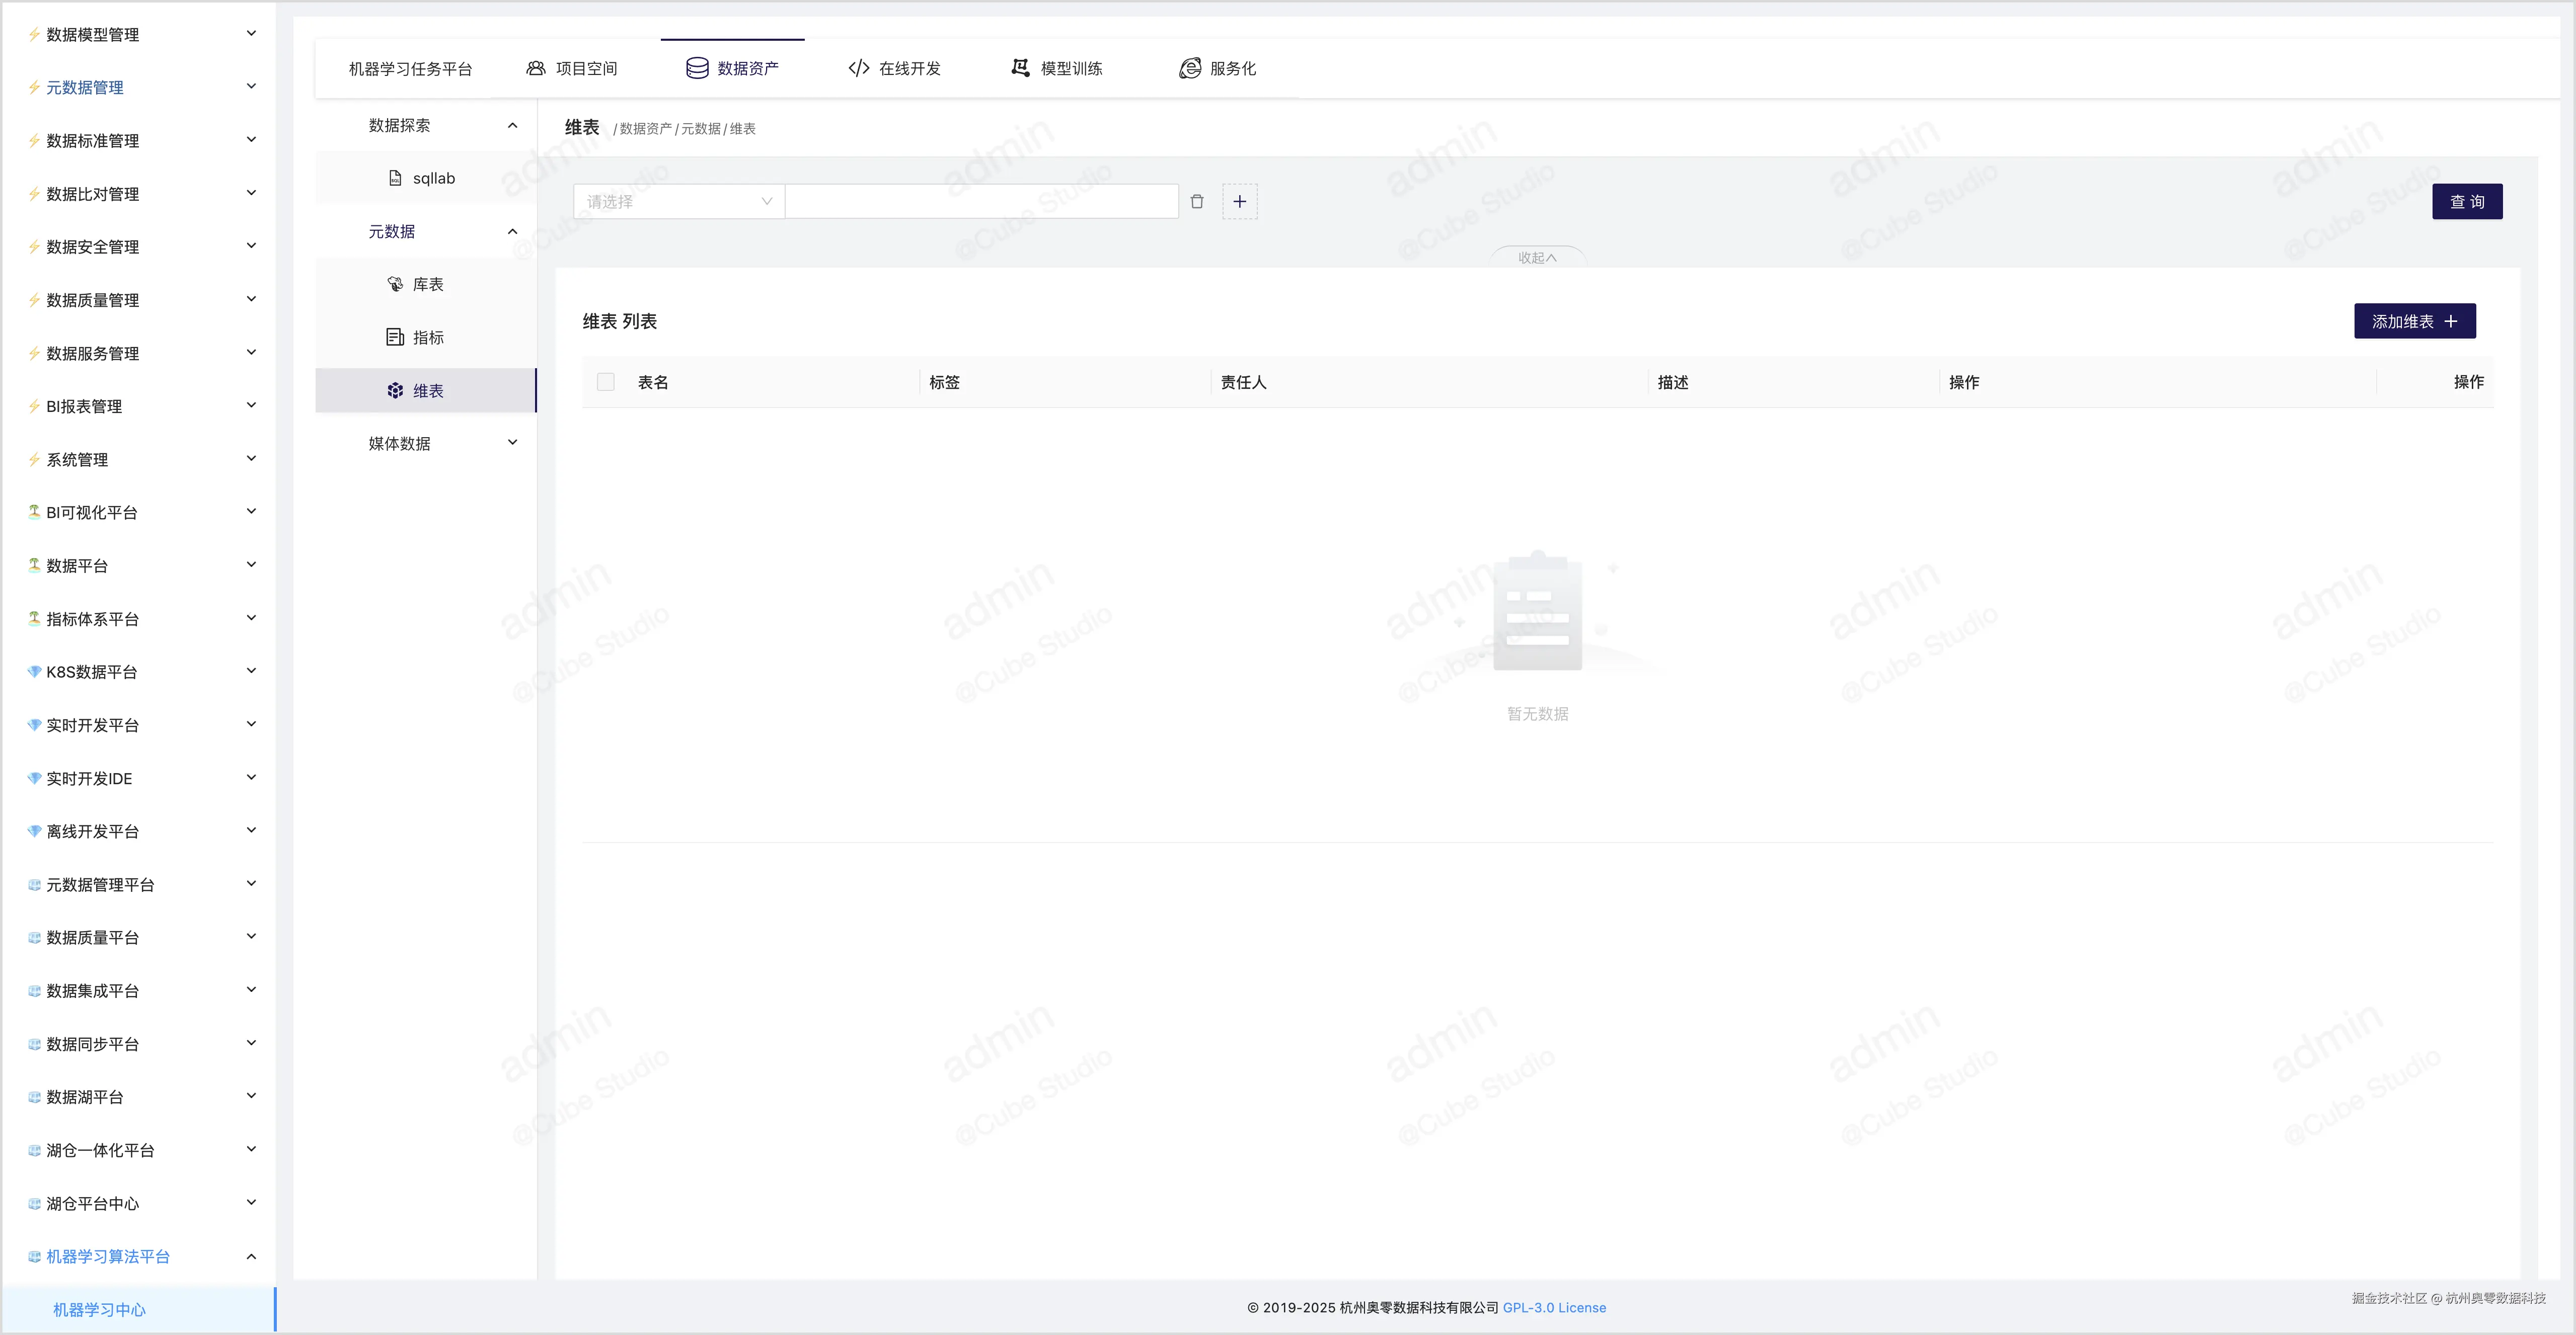The height and width of the screenshot is (1335, 2576).
Task: Open the 机器学习中心 menu item
Action: point(99,1309)
